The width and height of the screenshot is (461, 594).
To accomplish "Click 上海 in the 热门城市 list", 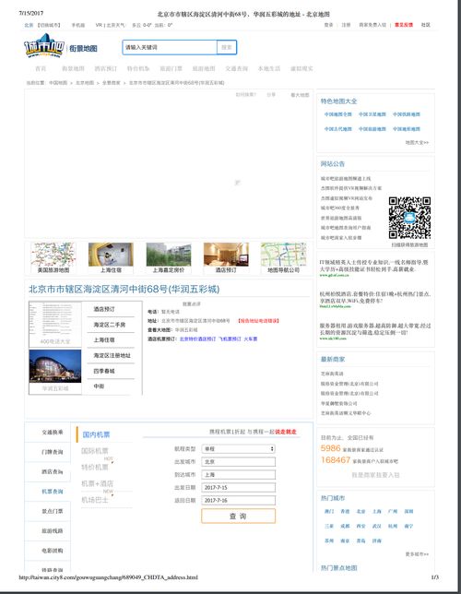I will [x=376, y=511].
